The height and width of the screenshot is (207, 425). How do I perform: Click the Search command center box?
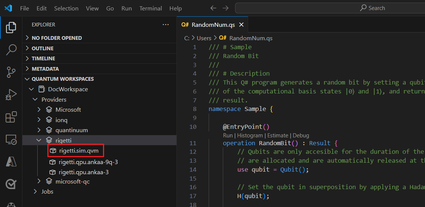pyautogui.click(x=330, y=8)
